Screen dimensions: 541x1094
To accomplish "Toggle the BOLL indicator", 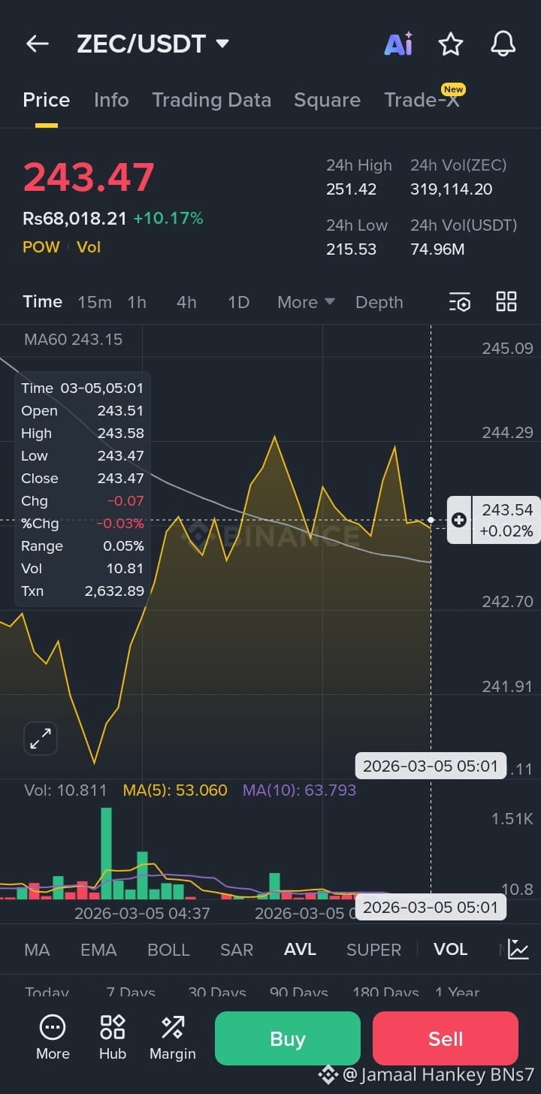I will coord(168,949).
